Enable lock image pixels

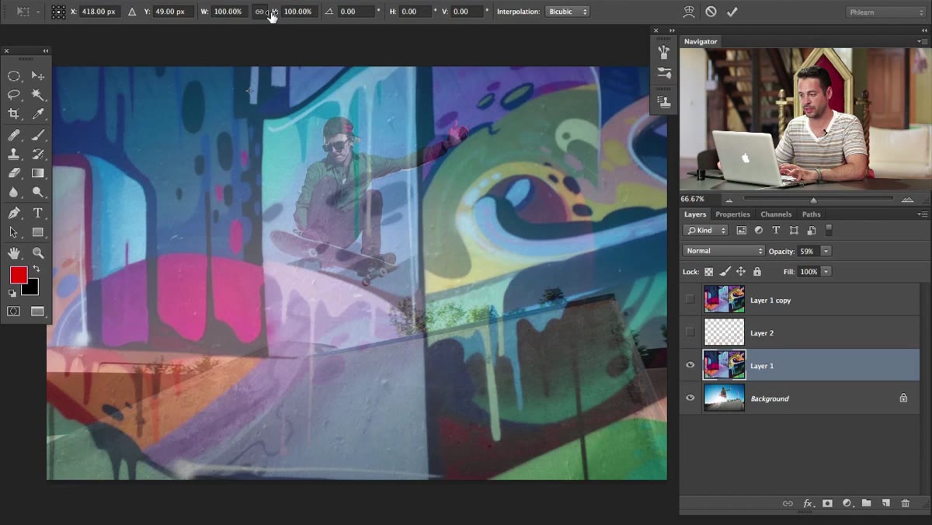725,272
